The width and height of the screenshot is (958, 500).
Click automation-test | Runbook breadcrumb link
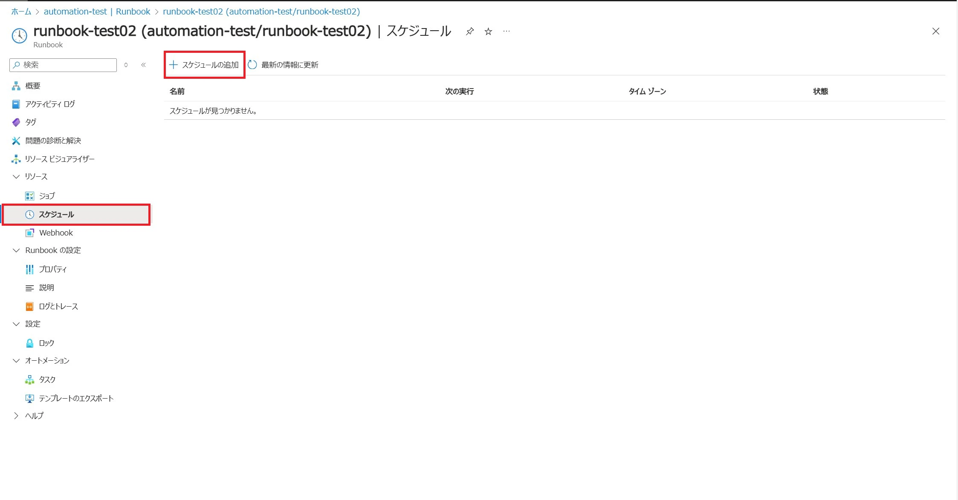tap(97, 11)
